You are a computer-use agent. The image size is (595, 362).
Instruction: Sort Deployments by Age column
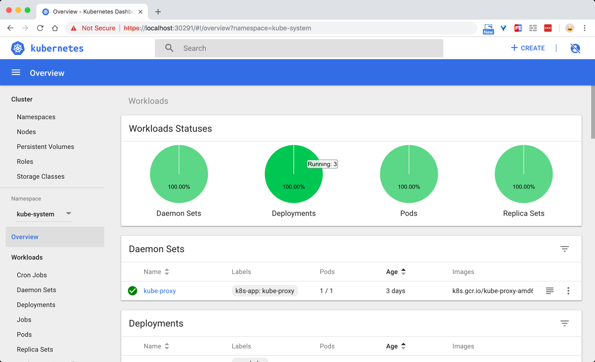point(396,346)
